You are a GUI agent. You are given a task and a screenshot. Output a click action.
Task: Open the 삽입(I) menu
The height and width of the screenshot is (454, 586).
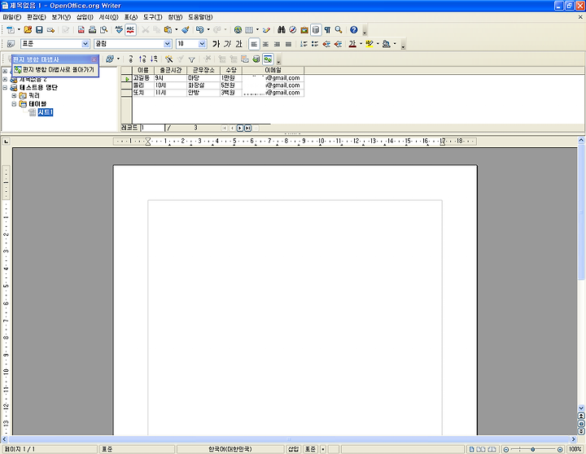(85, 17)
